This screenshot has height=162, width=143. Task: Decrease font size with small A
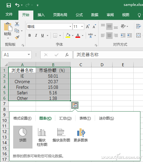point(94,26)
